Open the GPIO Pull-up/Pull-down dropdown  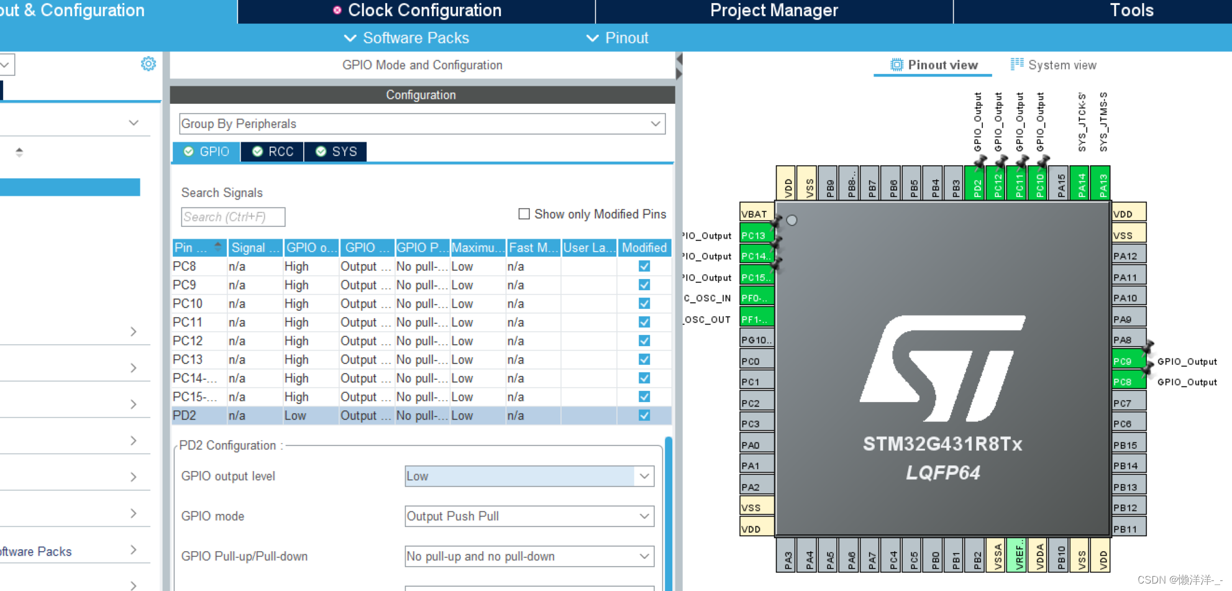(529, 556)
